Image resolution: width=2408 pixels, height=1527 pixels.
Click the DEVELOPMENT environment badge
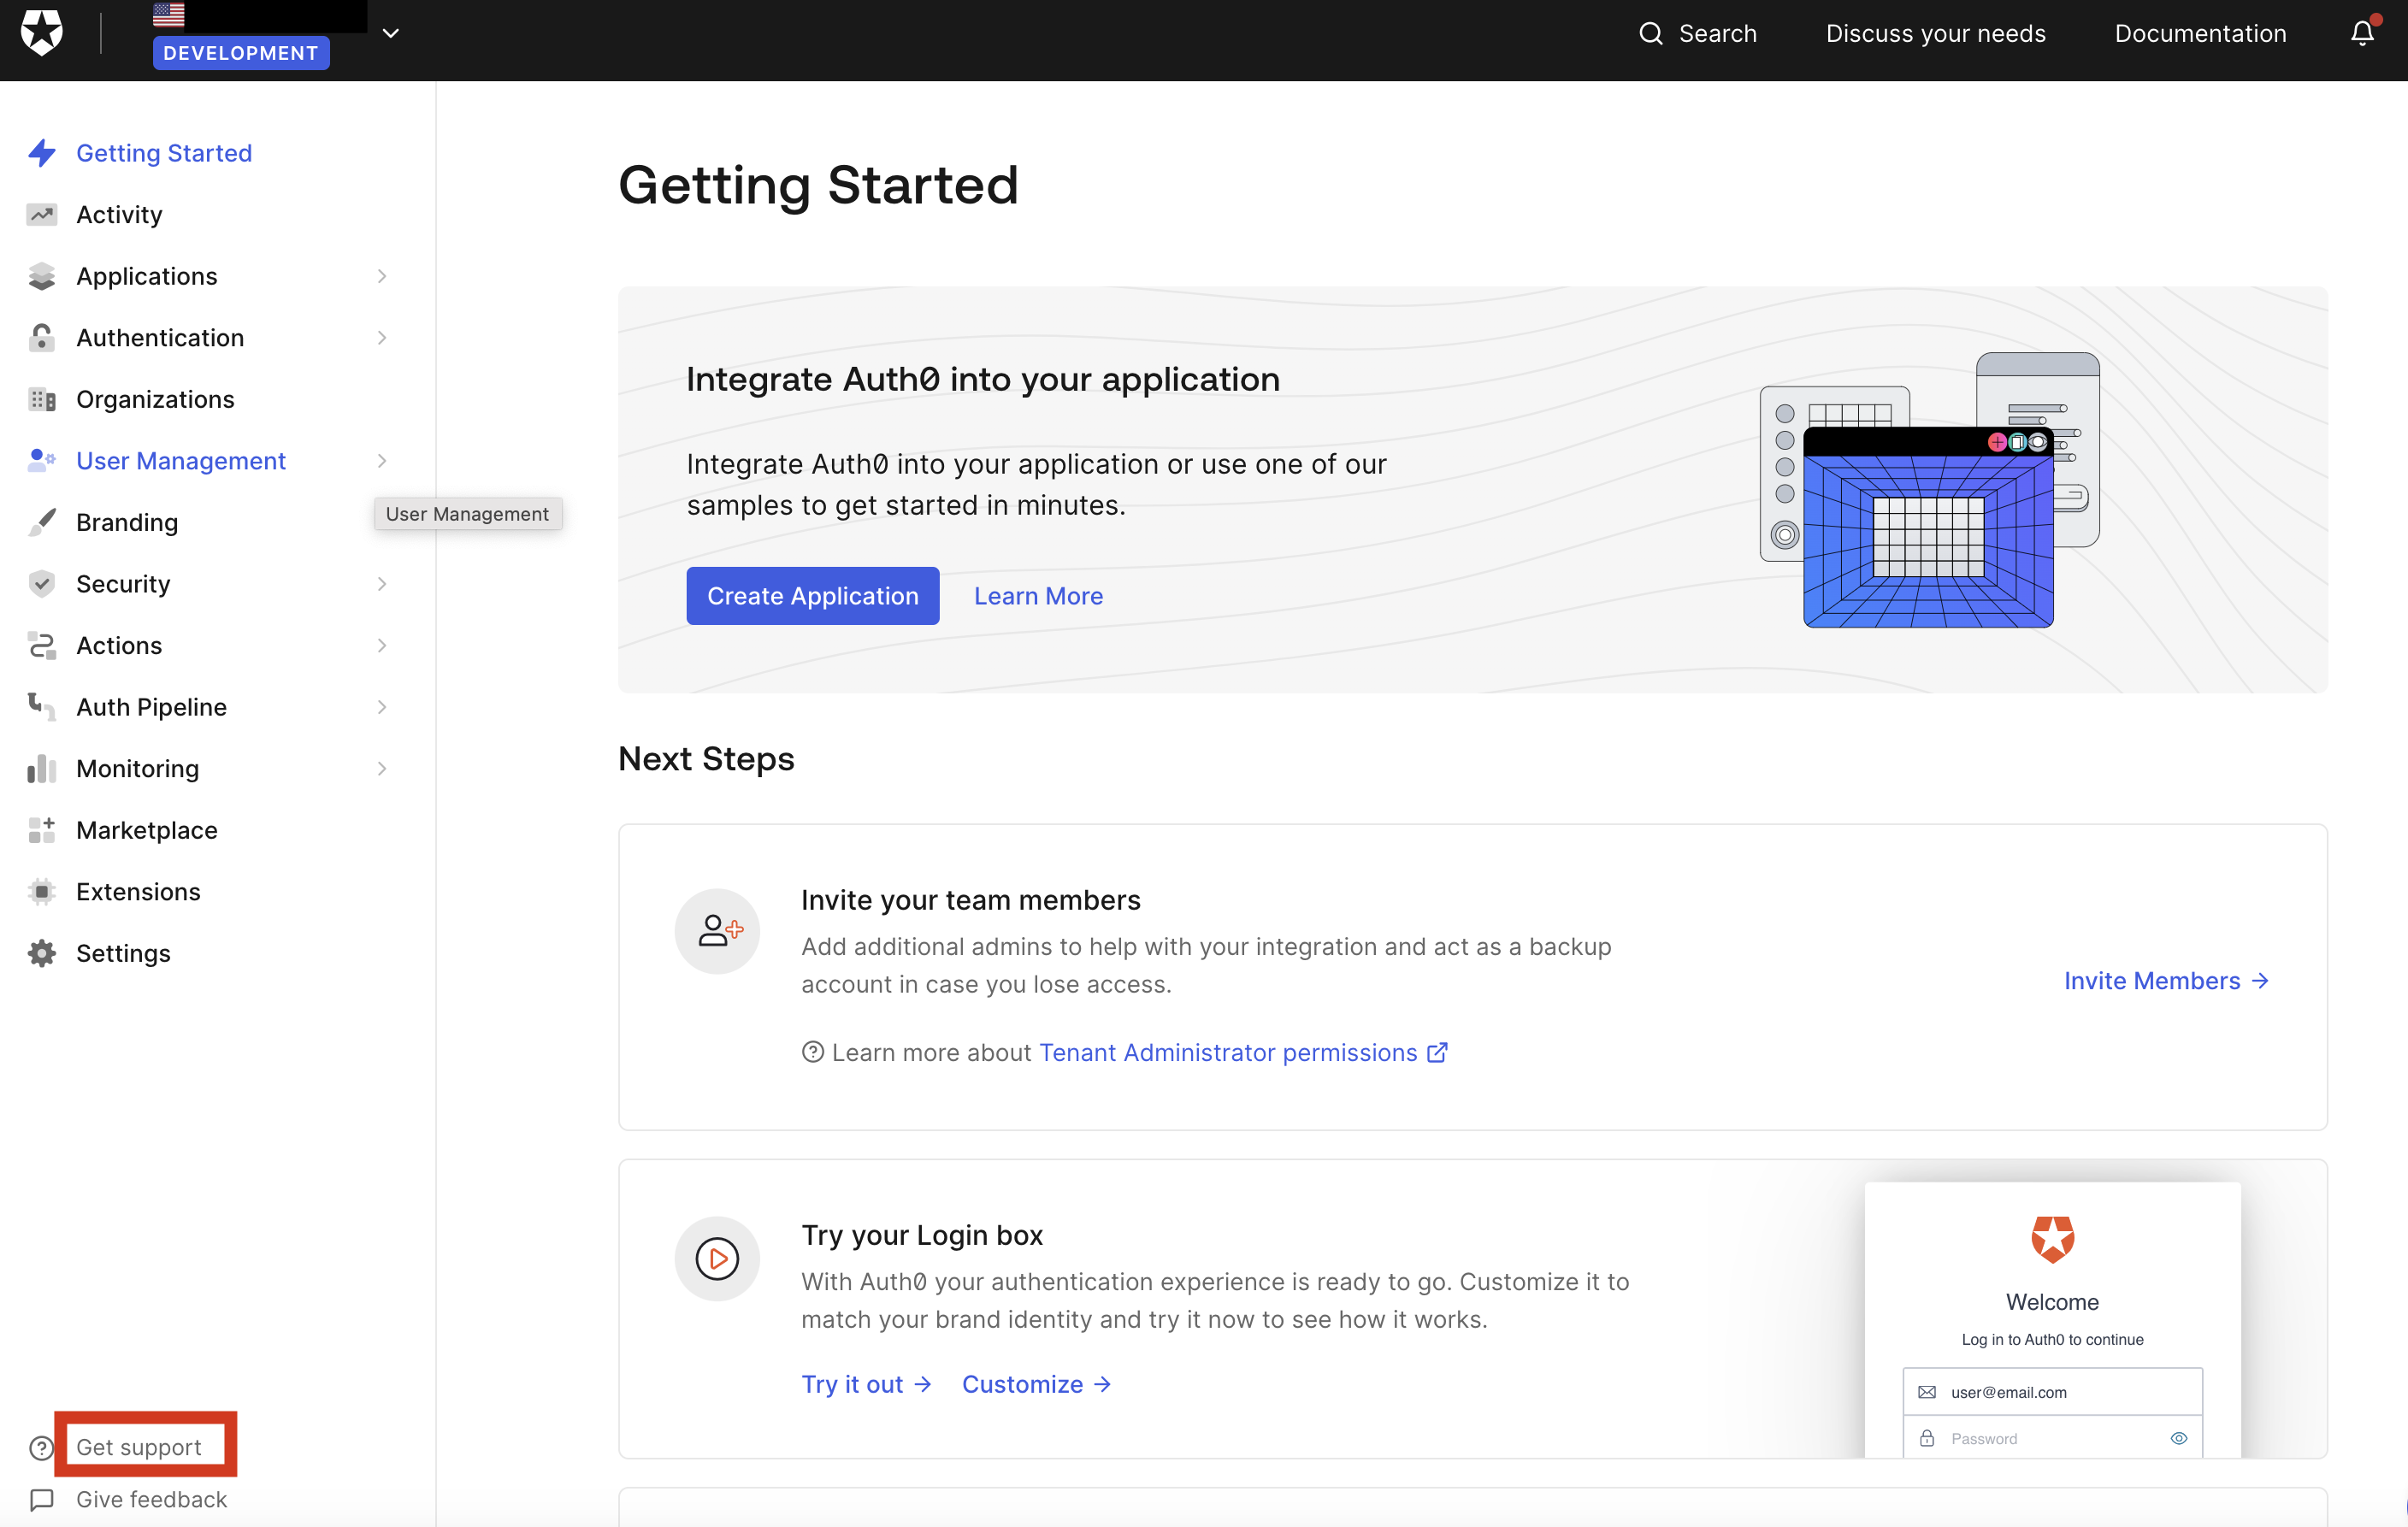click(241, 53)
